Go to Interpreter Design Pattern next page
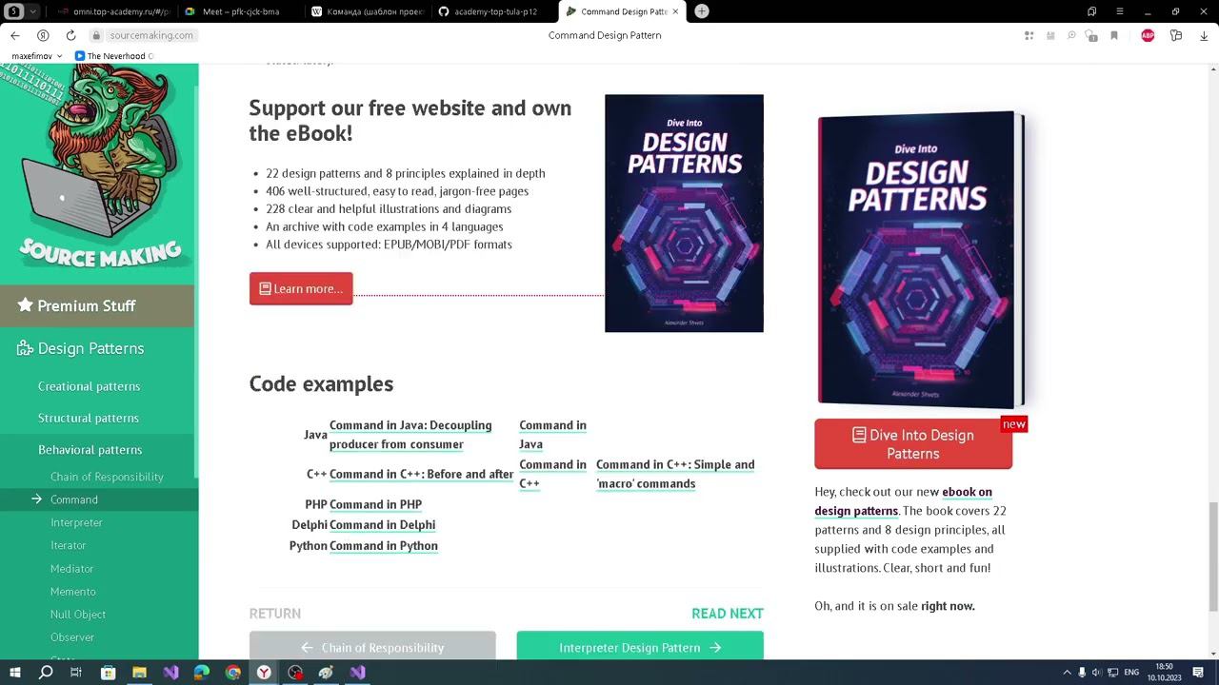Image resolution: width=1219 pixels, height=685 pixels. pyautogui.click(x=640, y=647)
